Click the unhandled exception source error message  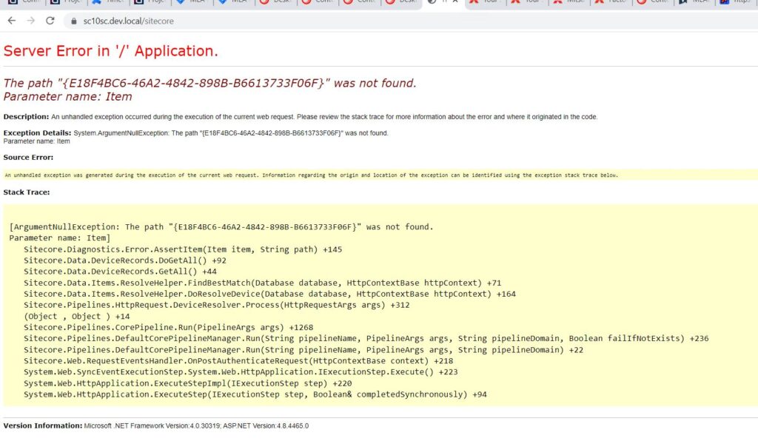[312, 175]
